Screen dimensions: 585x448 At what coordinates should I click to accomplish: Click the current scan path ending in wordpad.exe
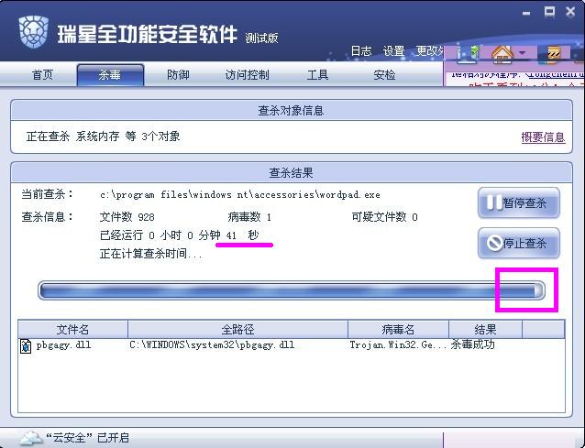[x=240, y=194]
